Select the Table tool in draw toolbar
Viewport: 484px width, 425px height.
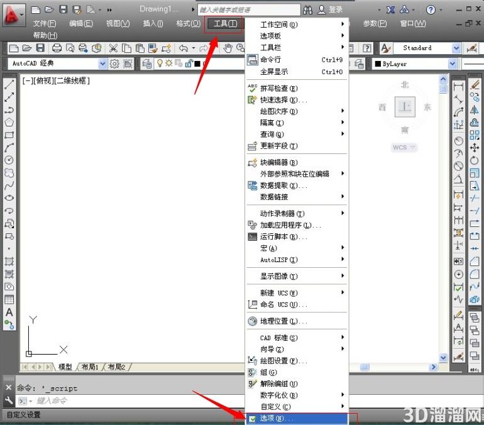(9, 299)
